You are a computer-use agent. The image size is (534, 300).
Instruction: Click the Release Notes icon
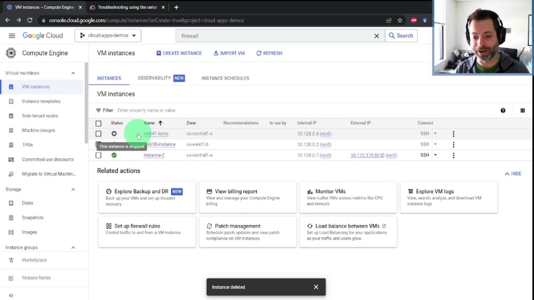pyautogui.click(x=11, y=278)
